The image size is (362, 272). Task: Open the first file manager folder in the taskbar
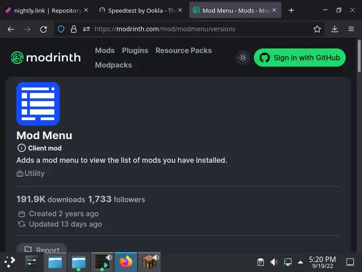pyautogui.click(x=55, y=262)
